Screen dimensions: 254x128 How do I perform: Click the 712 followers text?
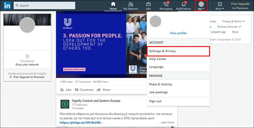(80, 105)
